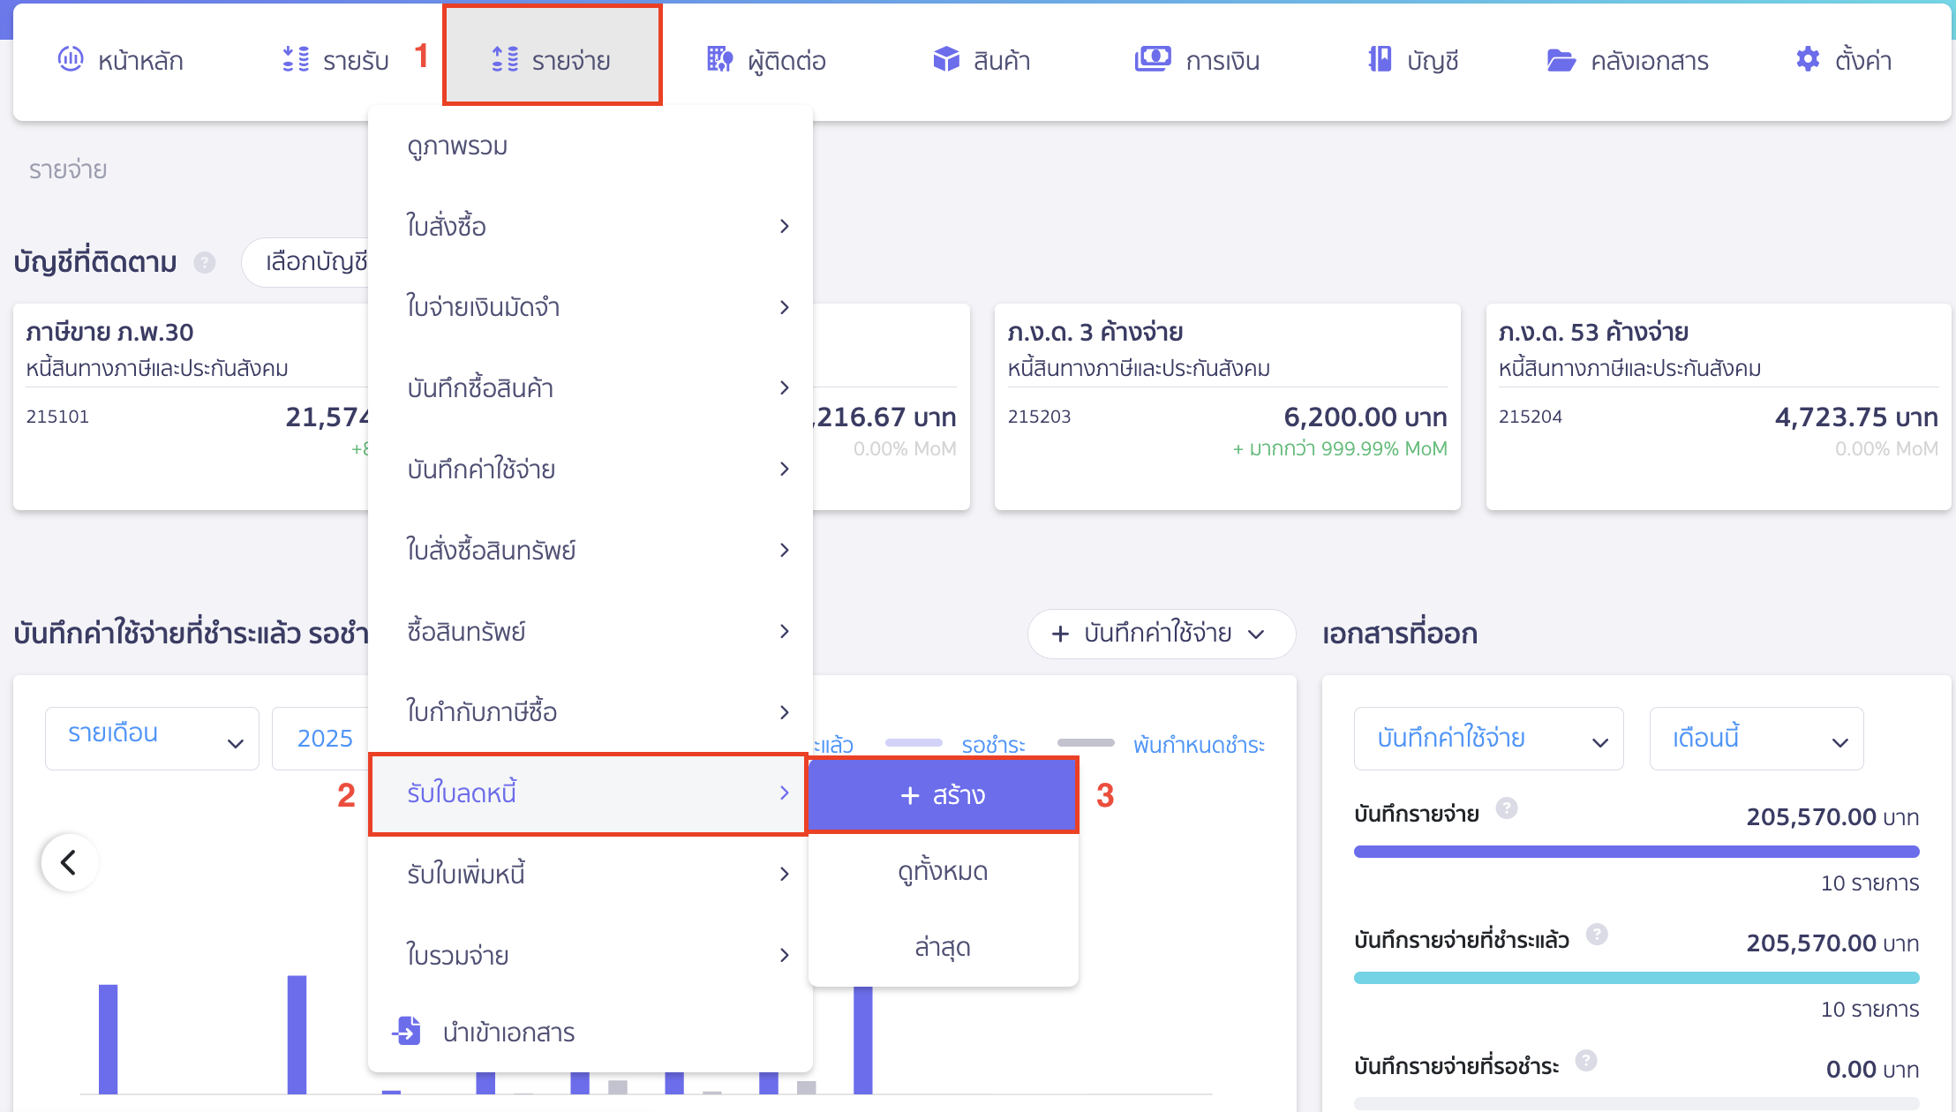Open the ตั้งค่า settings gear icon

1808,59
